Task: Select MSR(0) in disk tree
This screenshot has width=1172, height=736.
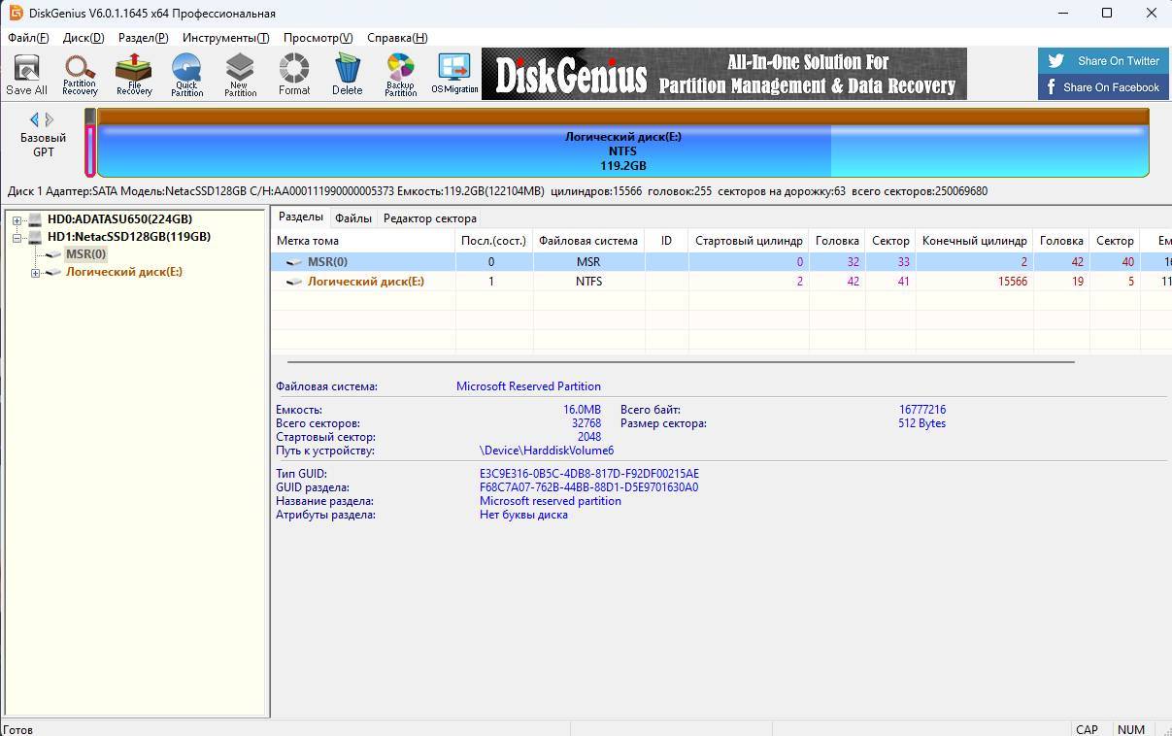Action: (x=85, y=254)
